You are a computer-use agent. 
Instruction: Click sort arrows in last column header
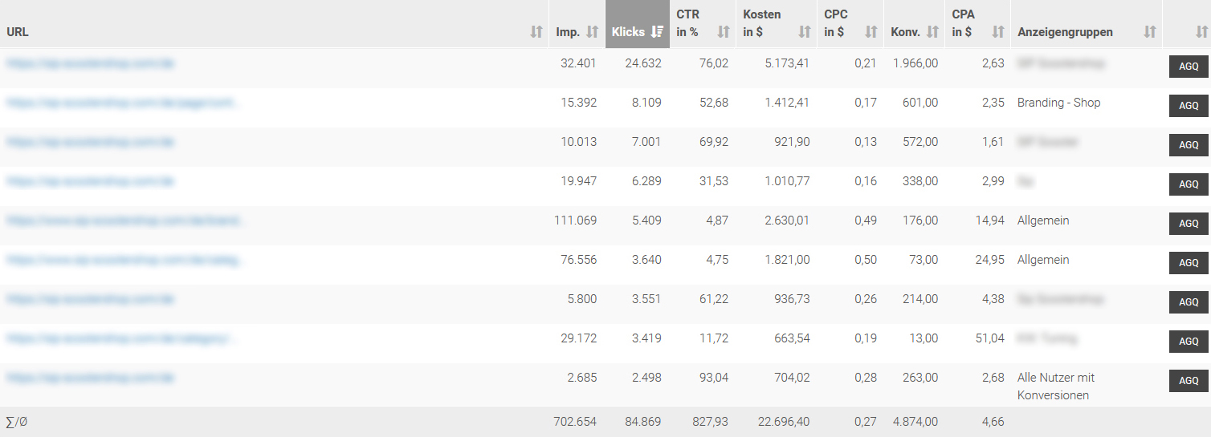pyautogui.click(x=1200, y=32)
